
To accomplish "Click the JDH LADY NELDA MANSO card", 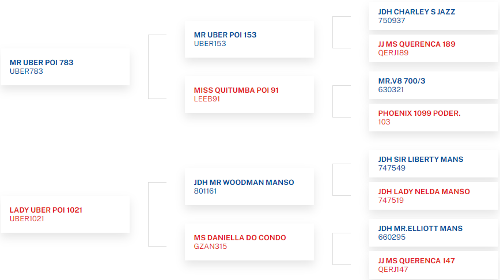I will [434, 196].
